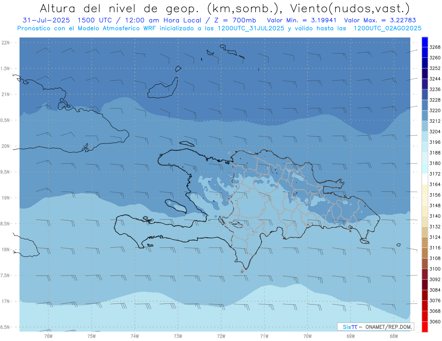The height and width of the screenshot is (341, 442).
Task: Click the 'Valor Min. = 3.19941' text
Action: 301,20
